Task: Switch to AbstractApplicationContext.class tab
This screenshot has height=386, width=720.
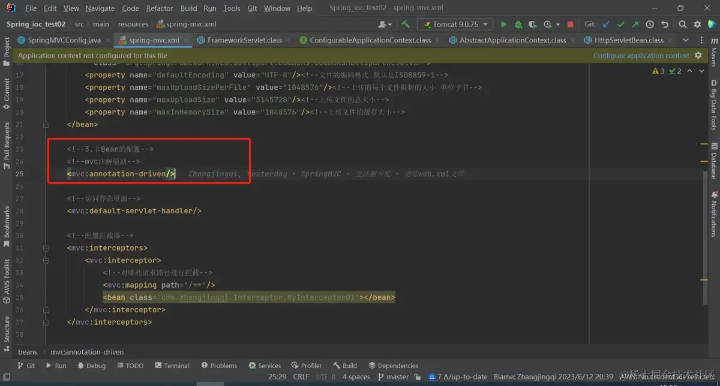Action: [x=513, y=40]
